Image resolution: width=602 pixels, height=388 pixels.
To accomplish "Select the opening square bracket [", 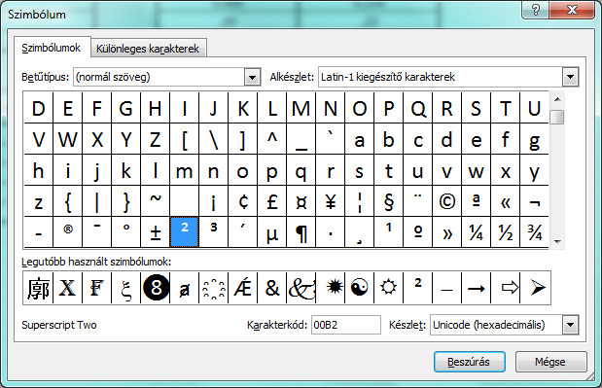I will tap(184, 140).
